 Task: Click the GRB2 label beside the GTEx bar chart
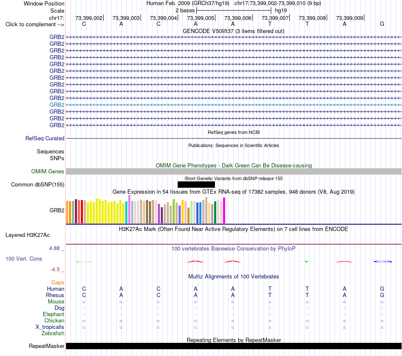coord(57,210)
